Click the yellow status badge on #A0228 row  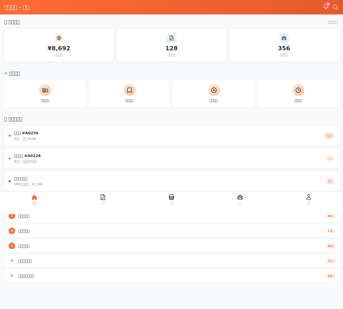330,158
